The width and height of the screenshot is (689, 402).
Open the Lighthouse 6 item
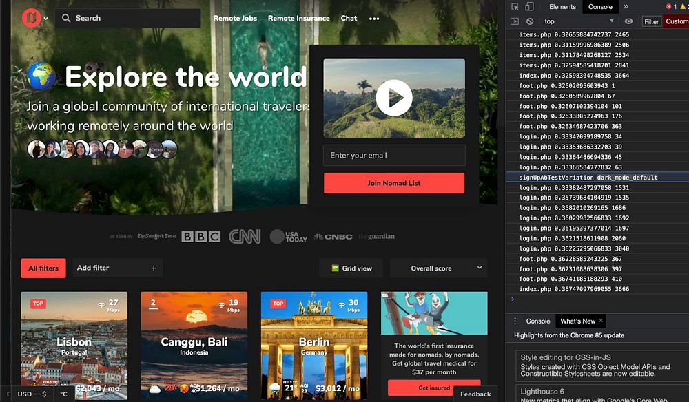pyautogui.click(x=602, y=393)
